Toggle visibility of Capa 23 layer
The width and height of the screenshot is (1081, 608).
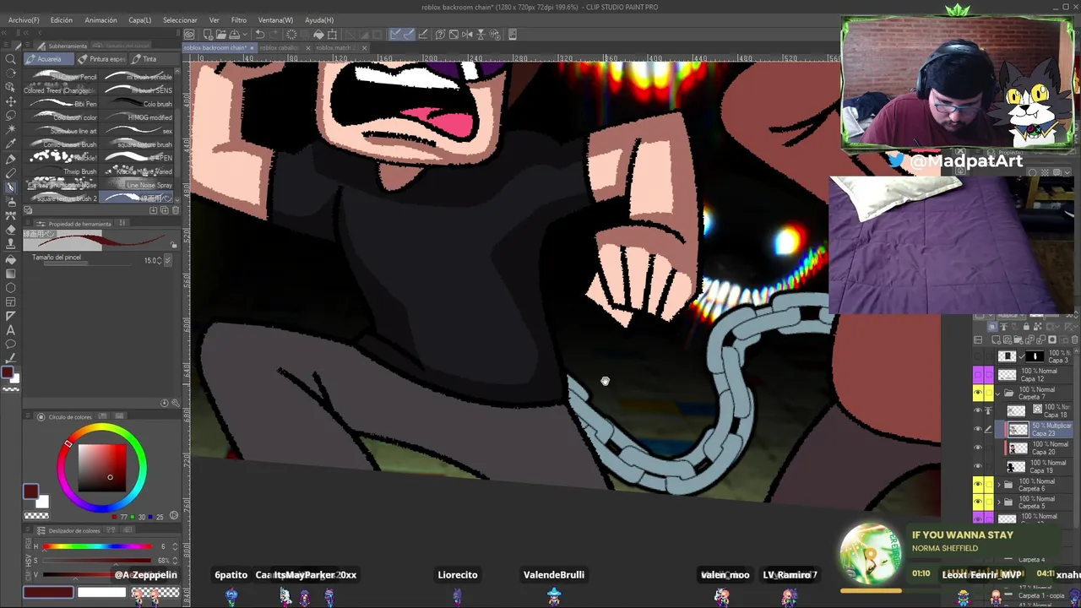[x=978, y=429]
